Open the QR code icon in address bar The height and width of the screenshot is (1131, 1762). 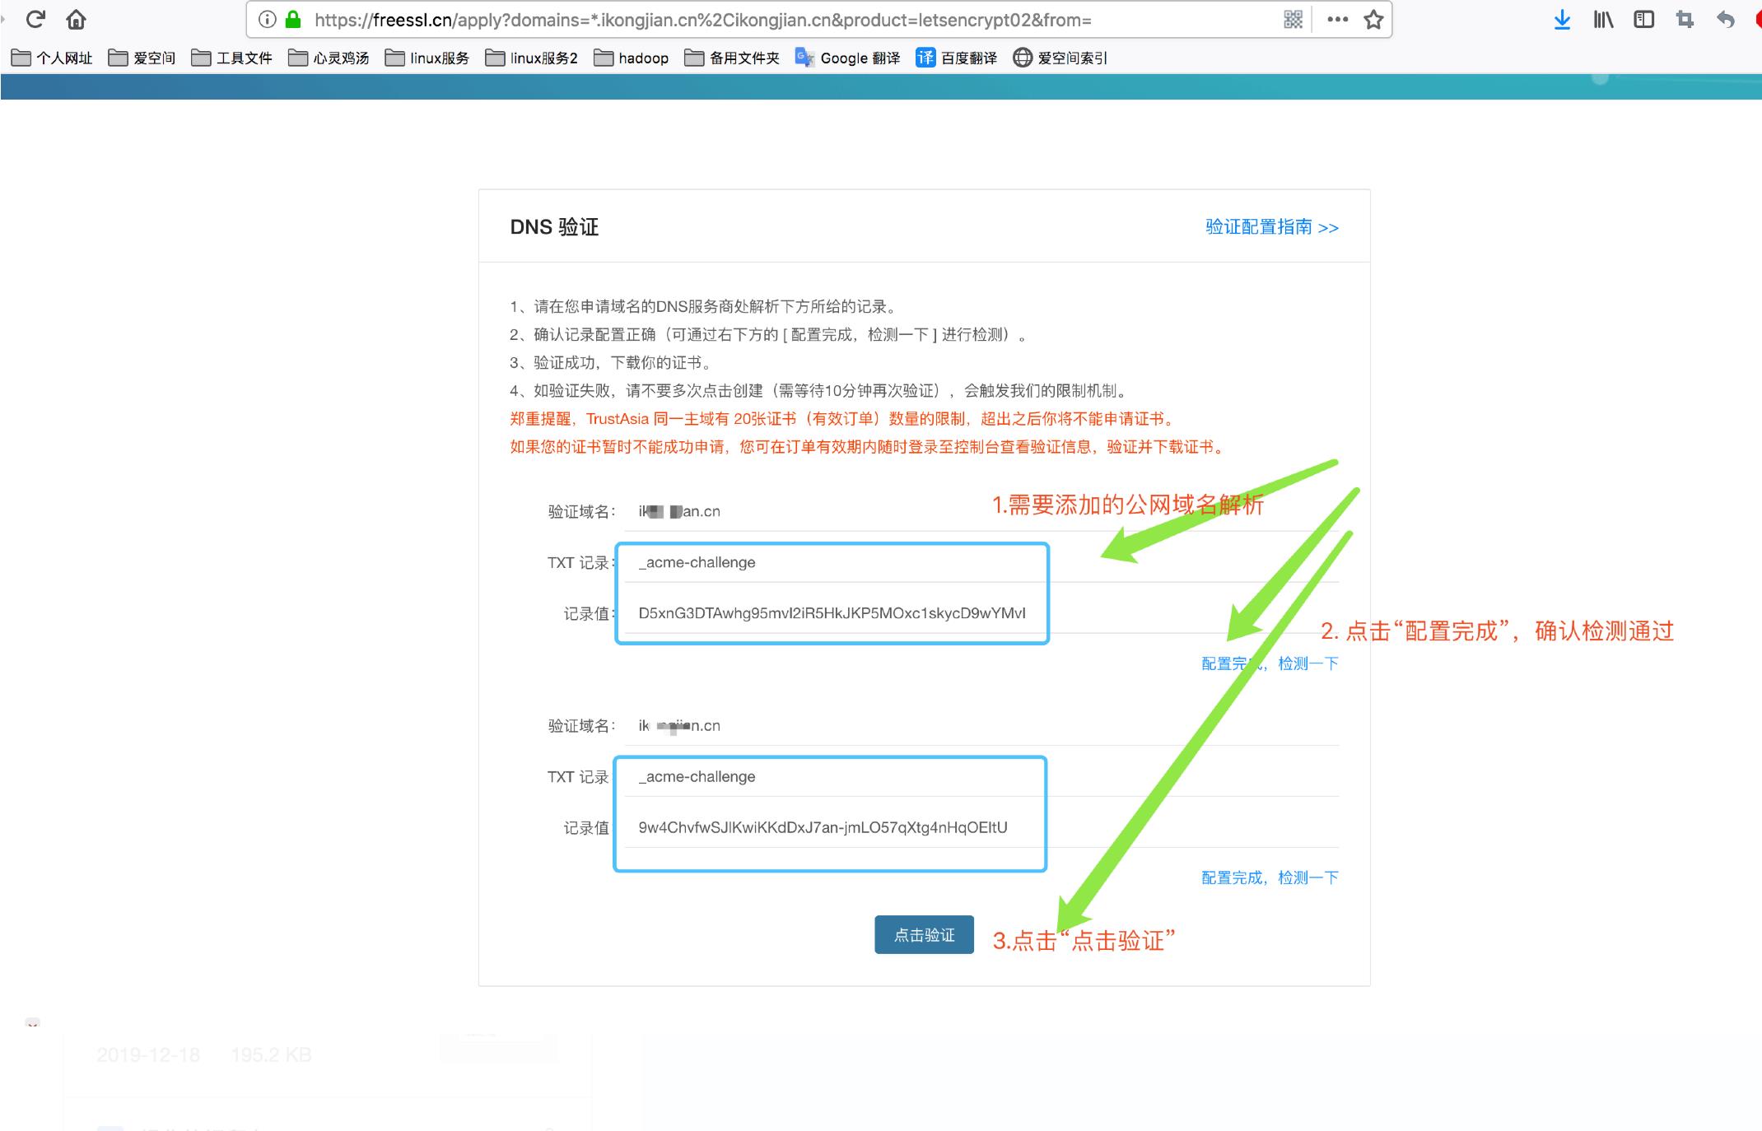(x=1294, y=19)
